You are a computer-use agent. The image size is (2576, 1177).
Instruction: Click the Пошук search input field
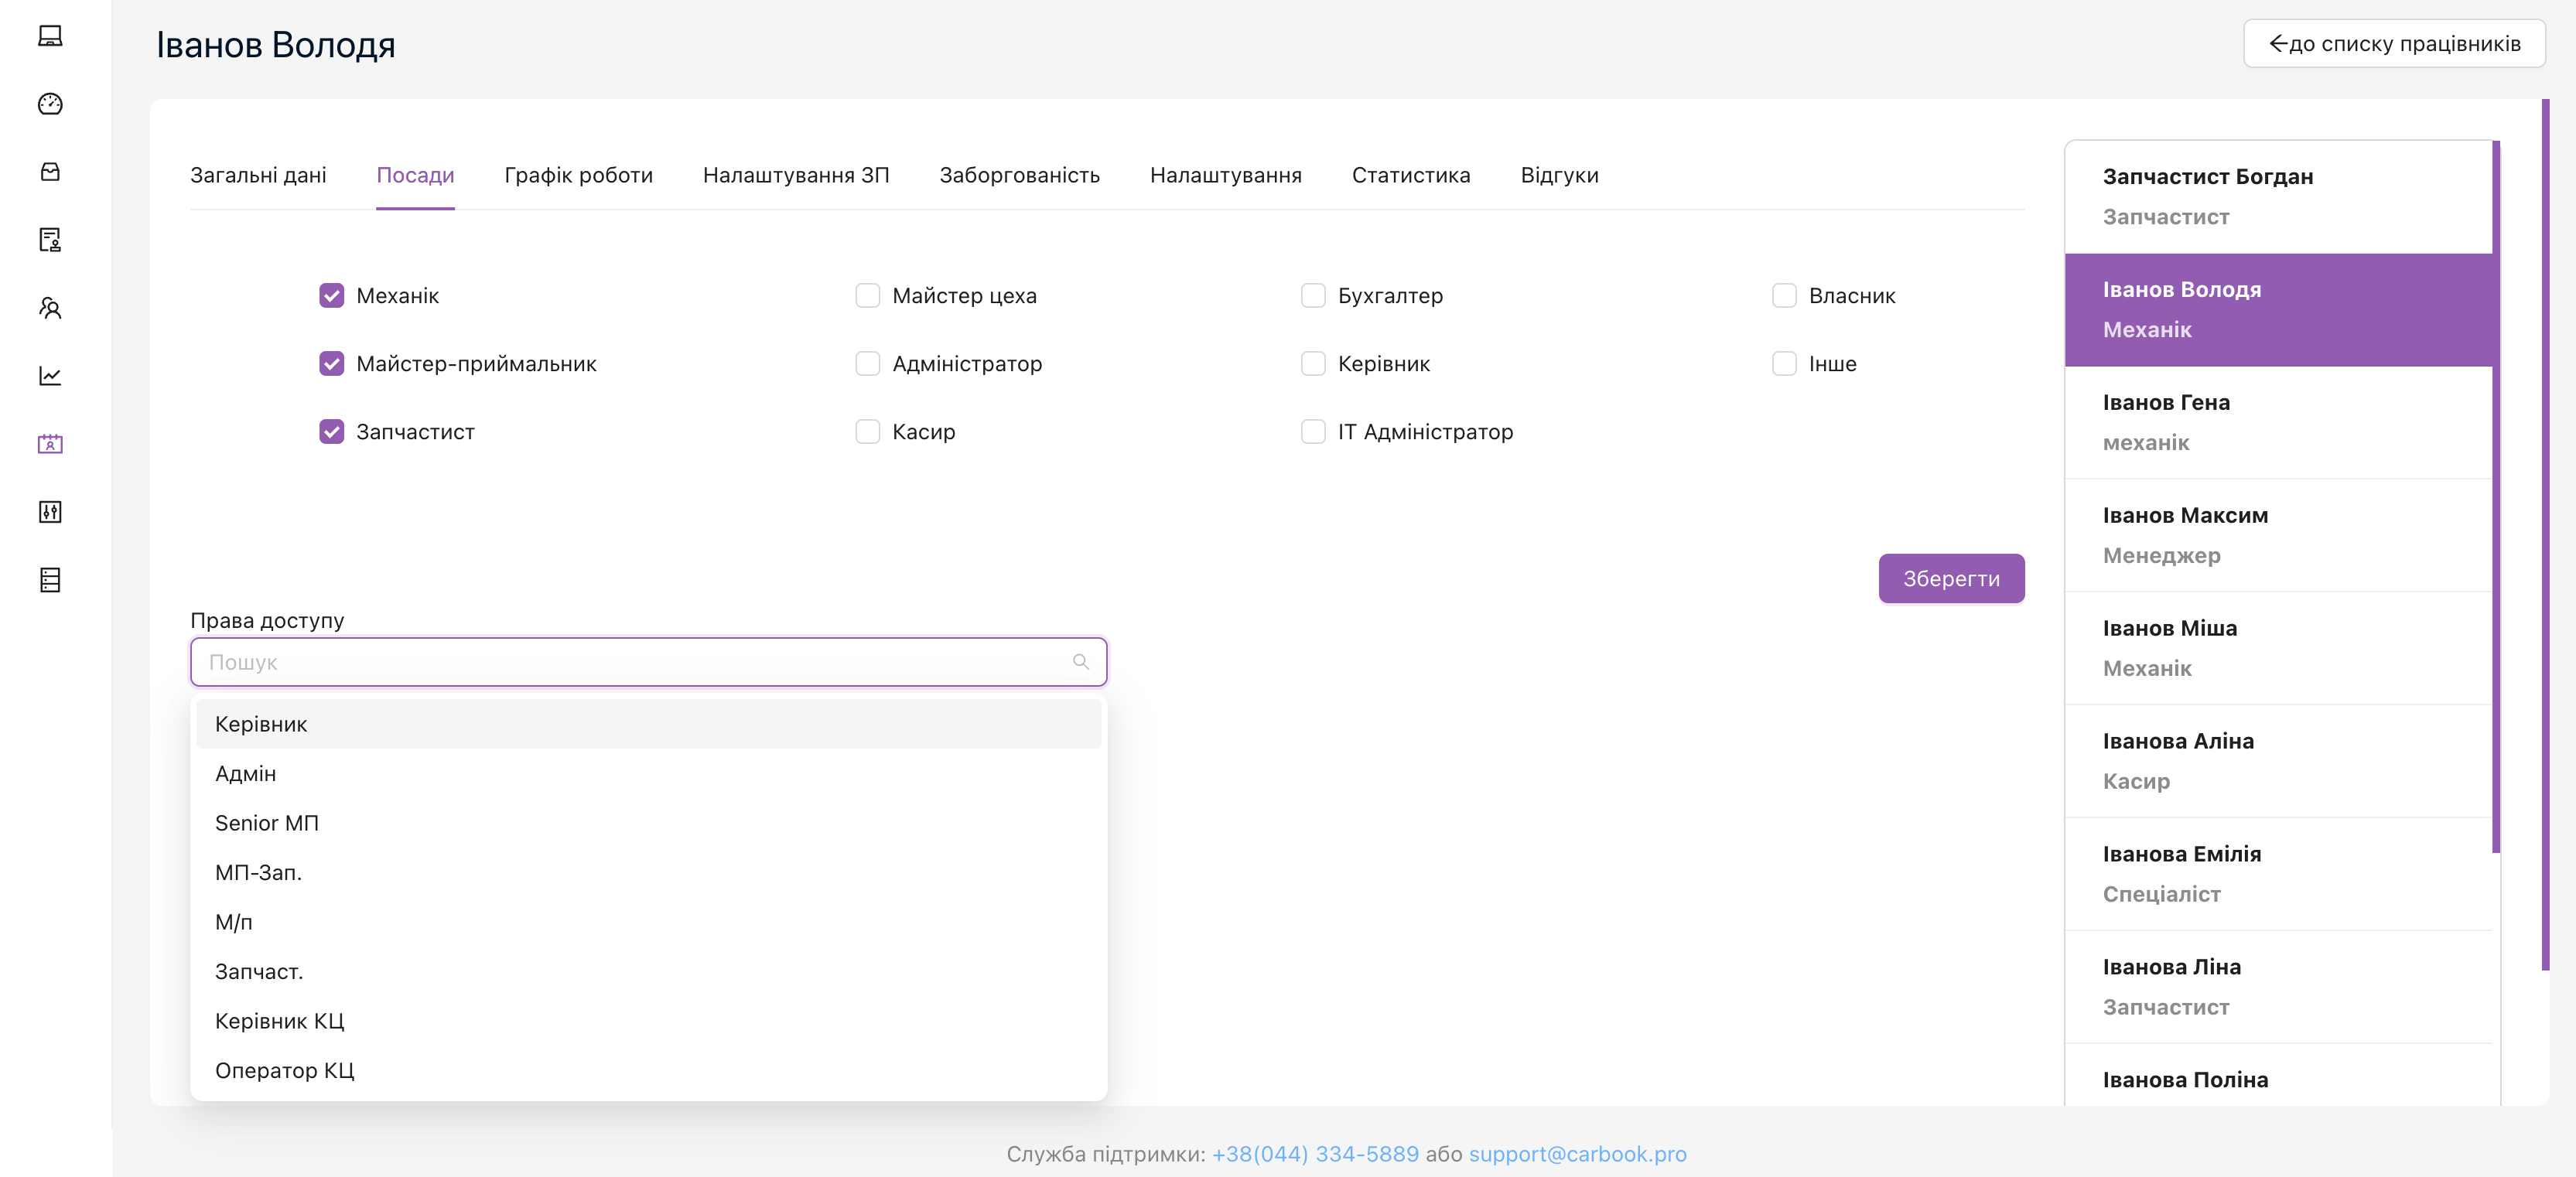647,660
